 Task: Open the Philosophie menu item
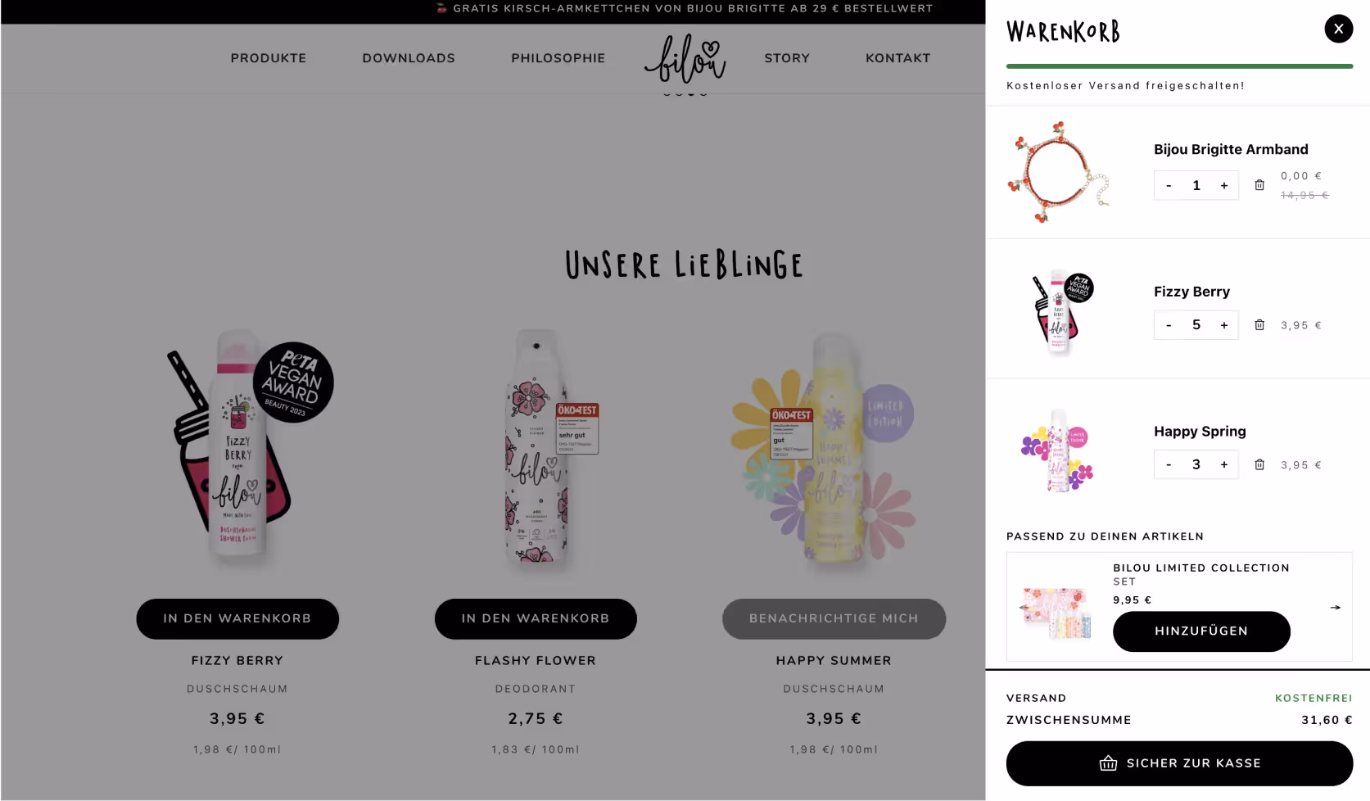558,58
